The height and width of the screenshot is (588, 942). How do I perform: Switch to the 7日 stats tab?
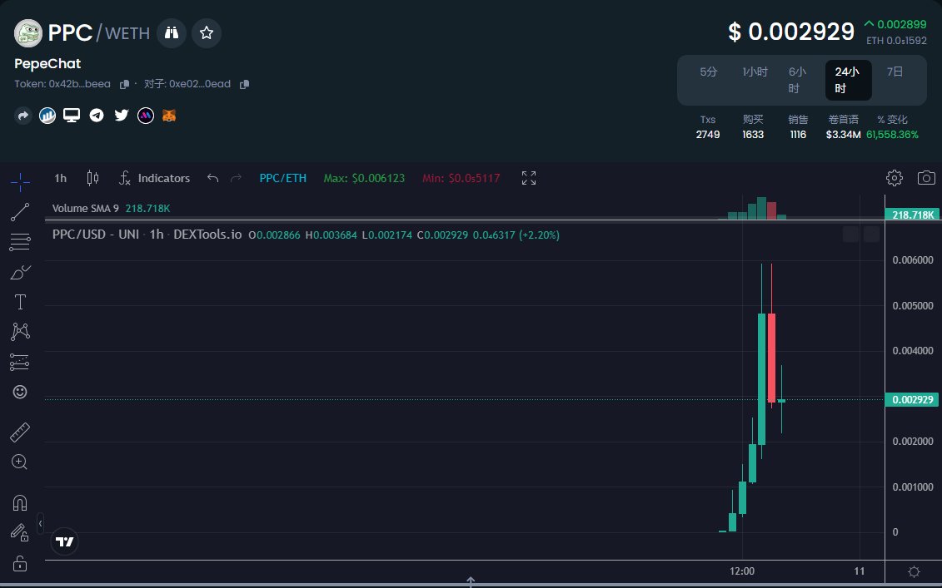click(x=894, y=72)
